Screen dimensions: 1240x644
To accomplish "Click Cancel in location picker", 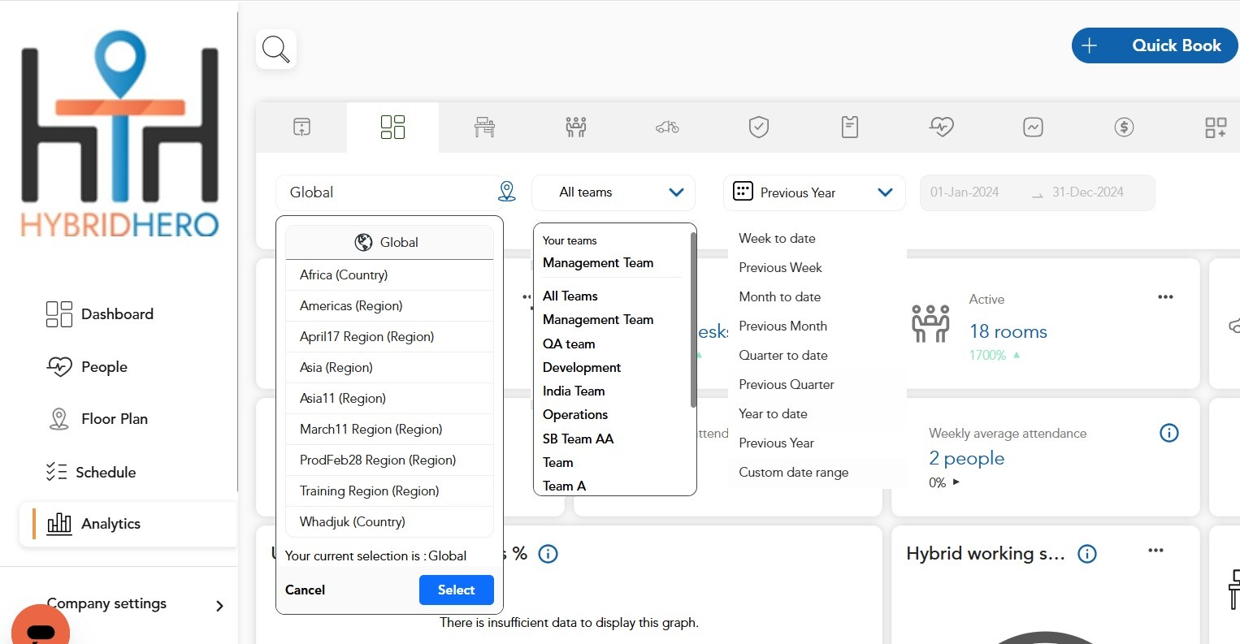I will (x=305, y=590).
